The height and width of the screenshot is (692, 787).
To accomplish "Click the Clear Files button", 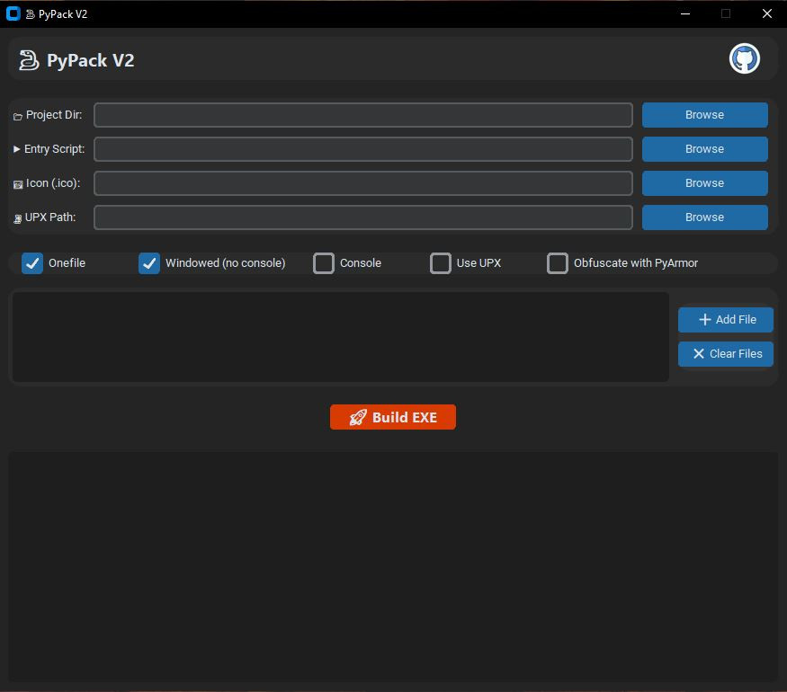I will (x=725, y=353).
